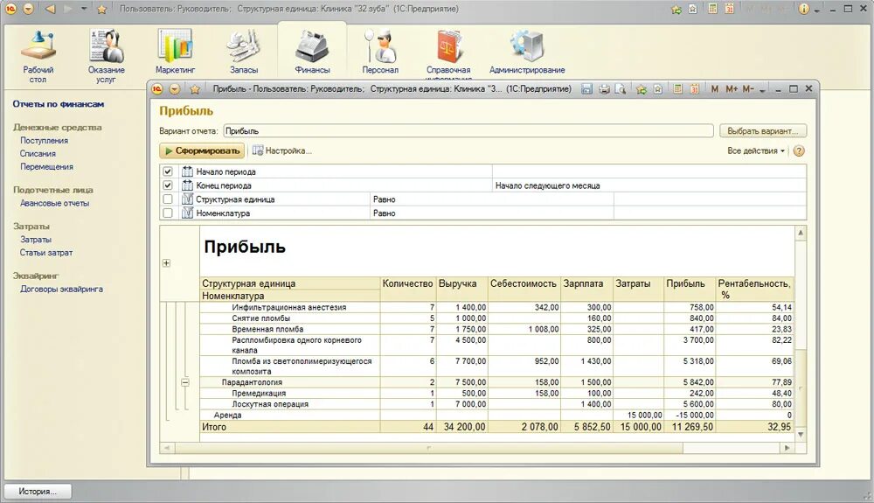Open favorites star in main window title bar
Screen dimensions: 874x503
pyautogui.click(x=101, y=9)
